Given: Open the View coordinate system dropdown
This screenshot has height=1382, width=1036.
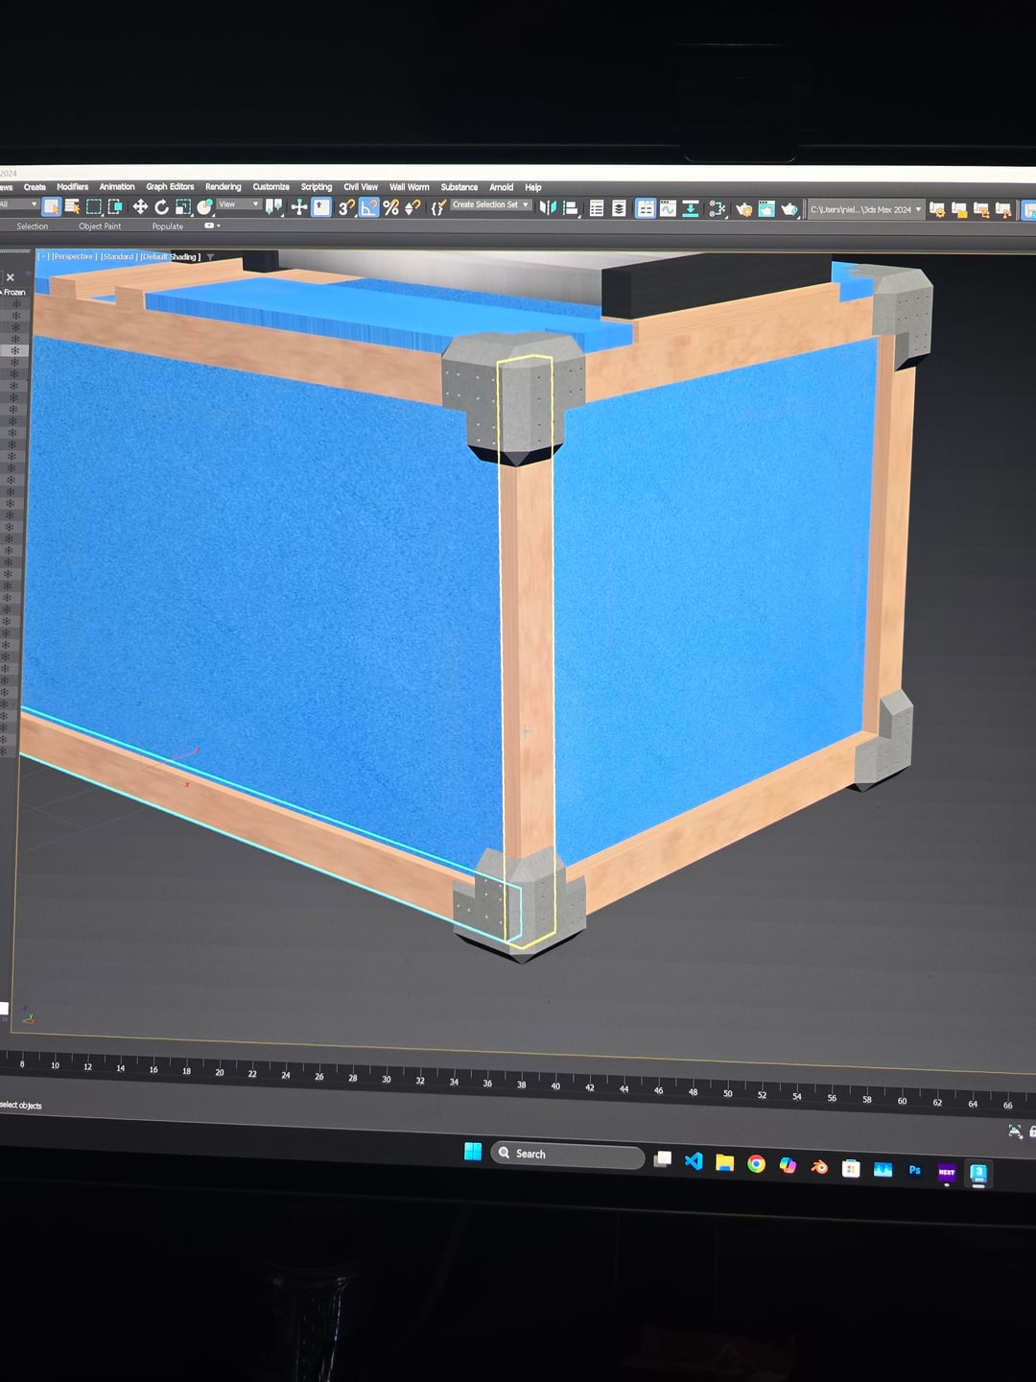Looking at the screenshot, I should click(239, 204).
